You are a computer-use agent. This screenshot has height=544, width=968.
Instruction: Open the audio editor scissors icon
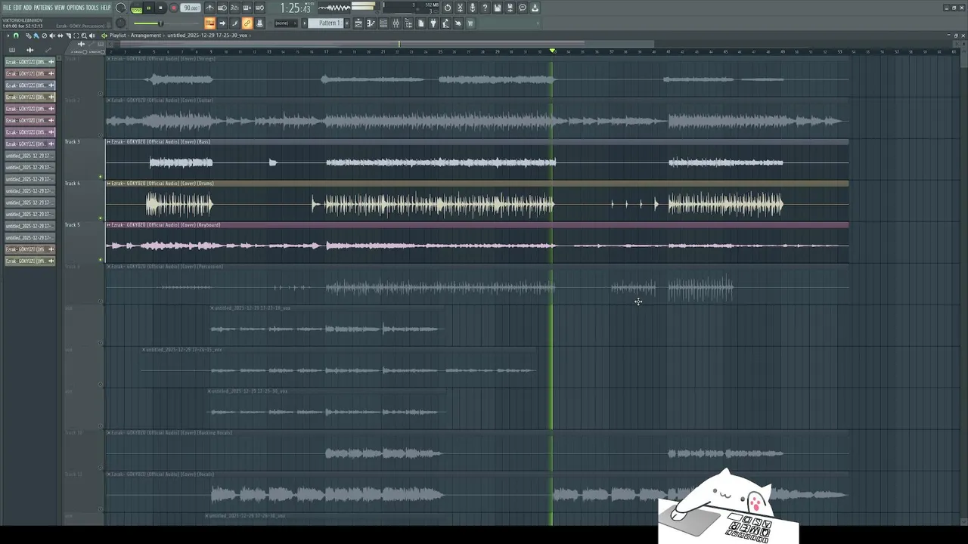tap(459, 8)
